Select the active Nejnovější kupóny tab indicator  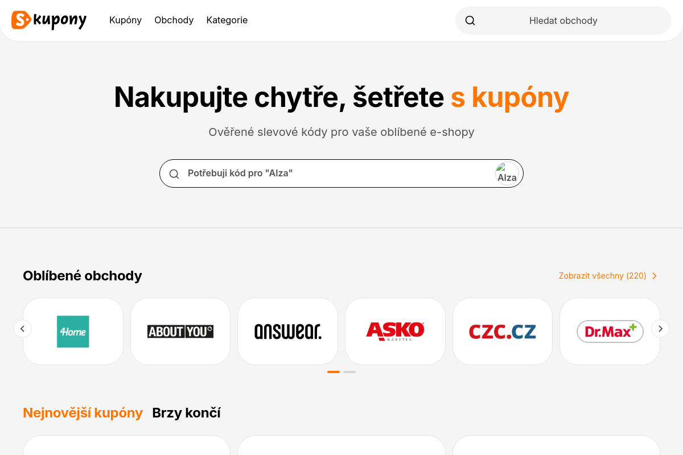[x=83, y=413]
